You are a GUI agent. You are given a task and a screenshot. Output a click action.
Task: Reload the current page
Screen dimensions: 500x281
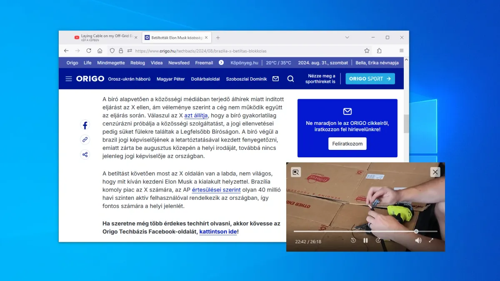pos(89,51)
